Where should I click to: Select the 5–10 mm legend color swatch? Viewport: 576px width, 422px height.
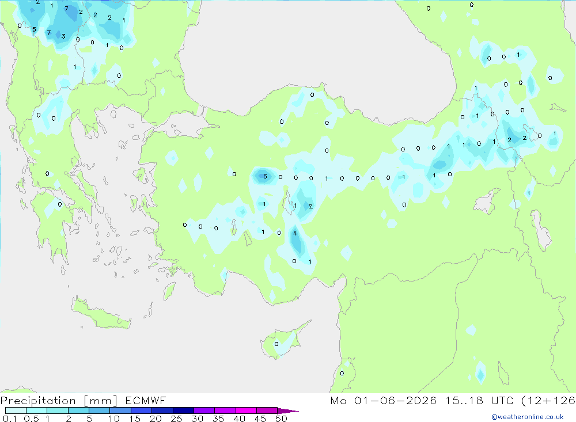pos(99,410)
